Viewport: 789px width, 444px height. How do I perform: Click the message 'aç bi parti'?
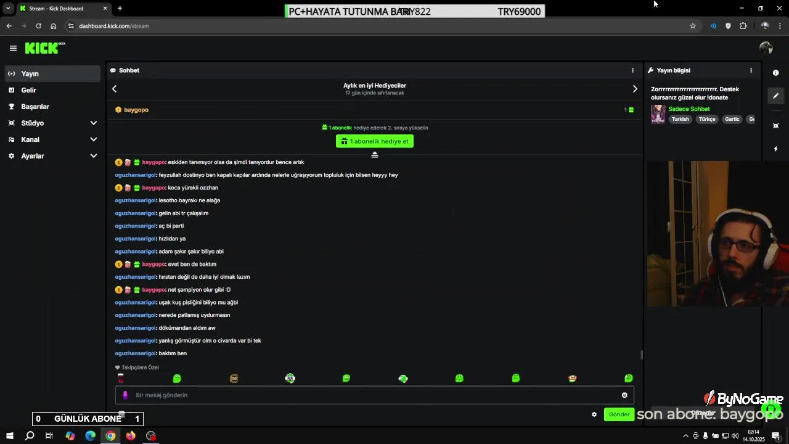coord(171,226)
